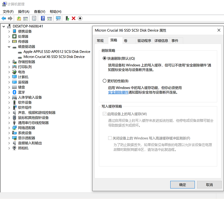Open the 操作(A) menu
The height and width of the screenshot is (199, 224).
(x=24, y=11)
